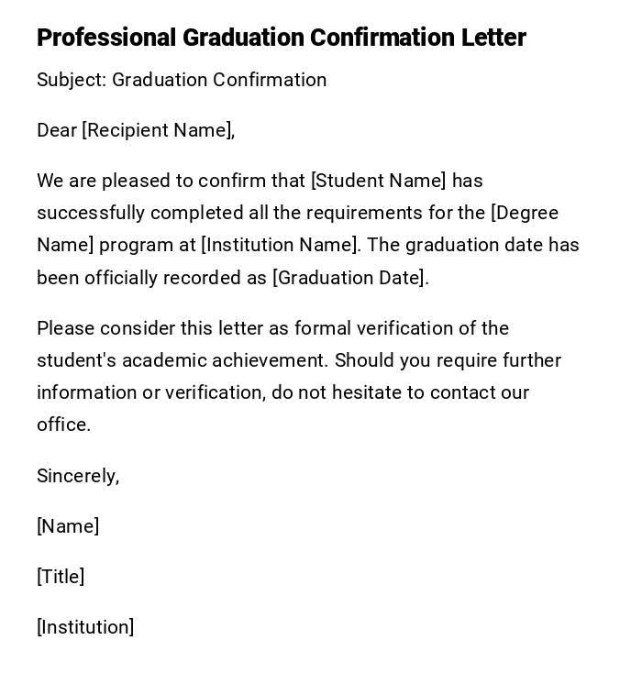The image size is (642, 684).
Task: Click the word successfully in first paragraph
Action: point(91,213)
